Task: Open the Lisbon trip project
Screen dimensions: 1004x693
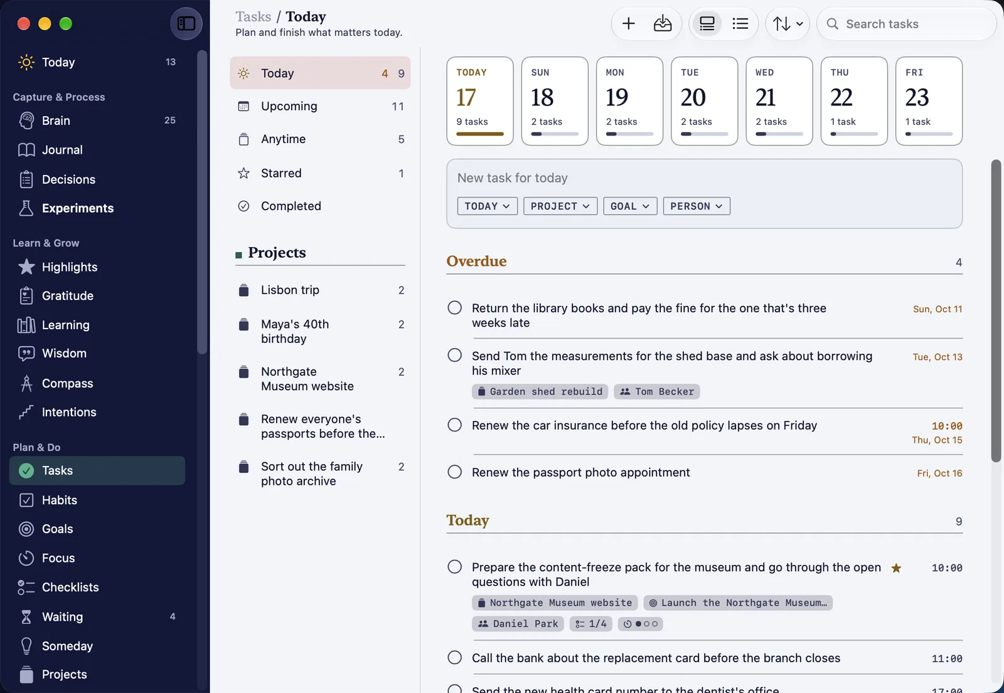Action: (320, 290)
